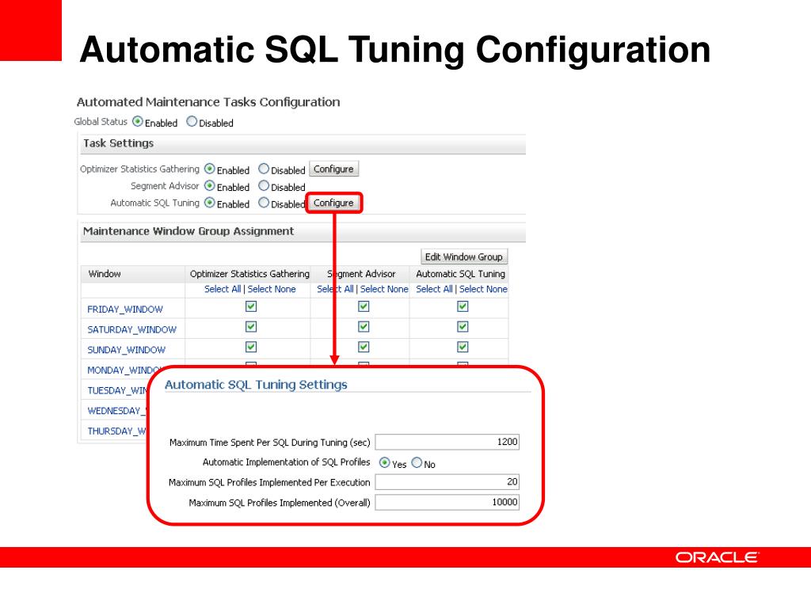The image size is (811, 608).
Task: Open FRIDAY_WINDOW link
Action: (125, 310)
